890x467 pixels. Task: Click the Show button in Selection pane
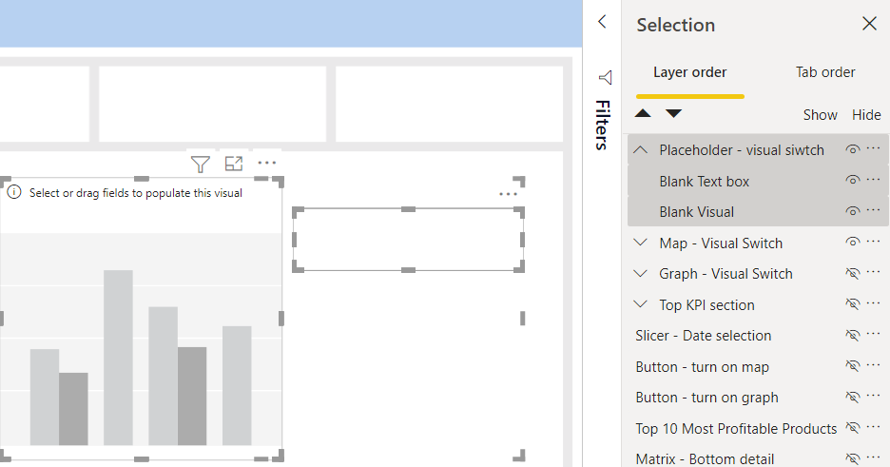(x=821, y=115)
